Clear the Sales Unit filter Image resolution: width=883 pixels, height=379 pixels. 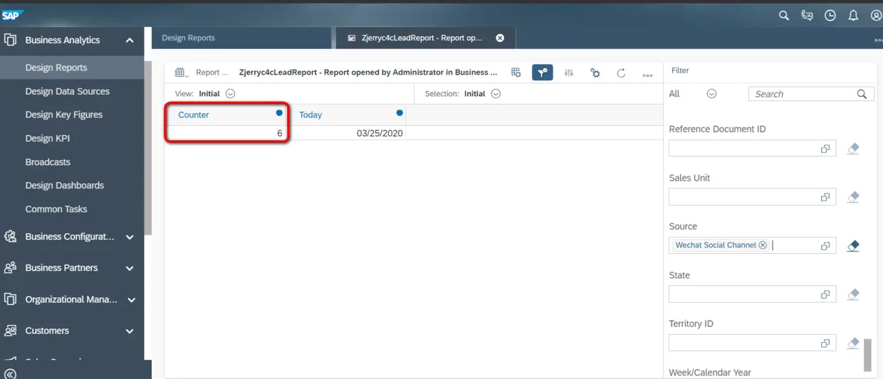[853, 197]
